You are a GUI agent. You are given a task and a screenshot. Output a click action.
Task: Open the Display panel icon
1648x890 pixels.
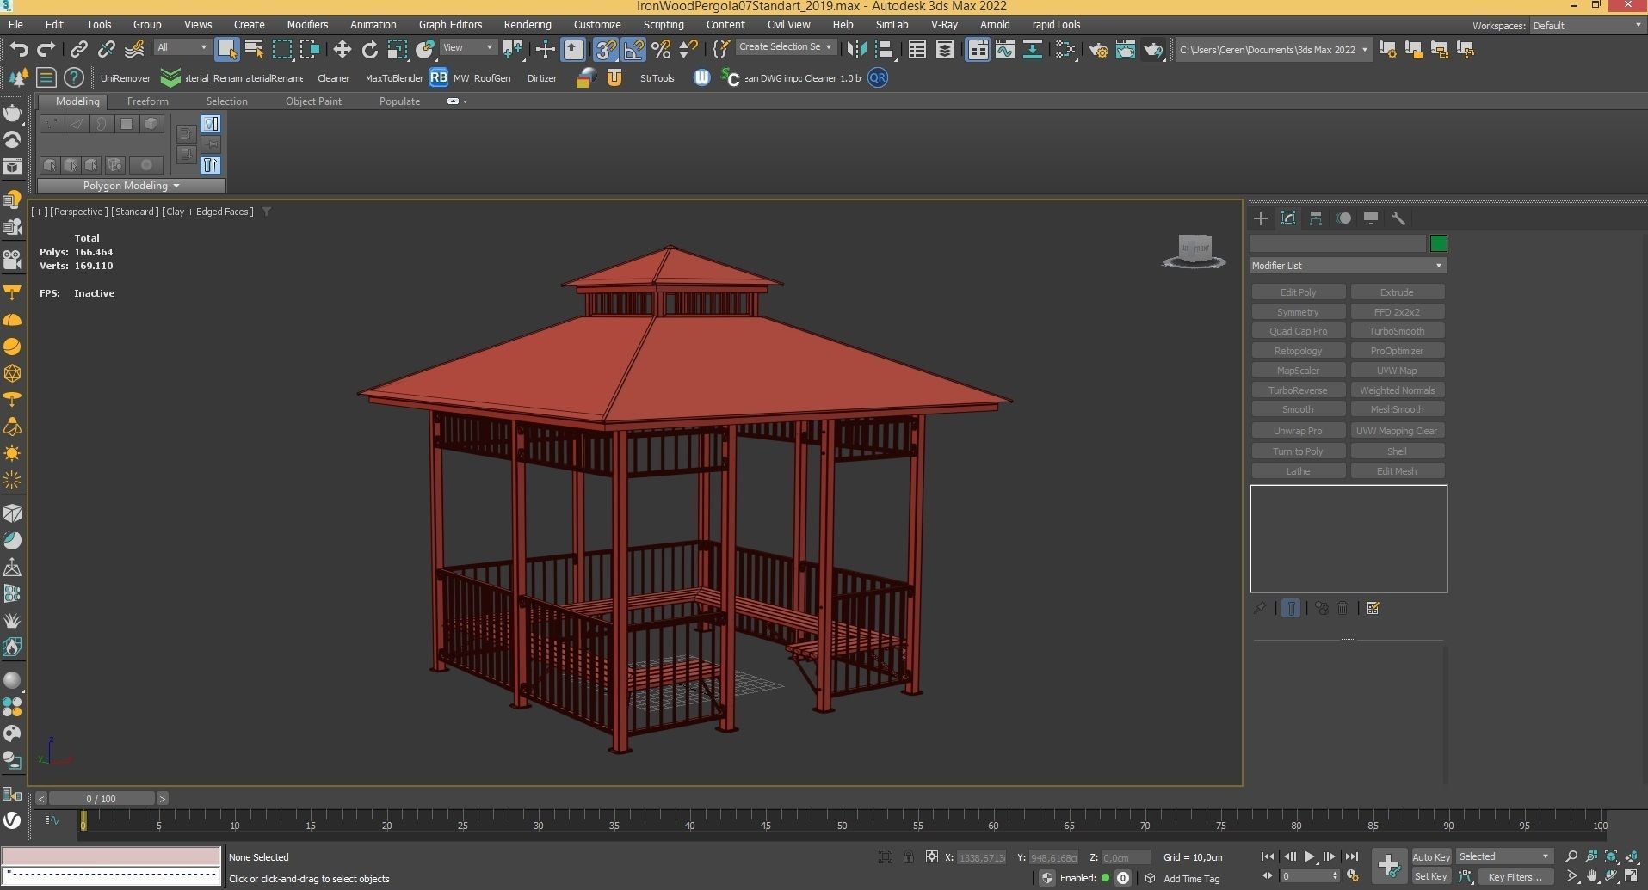1371,218
